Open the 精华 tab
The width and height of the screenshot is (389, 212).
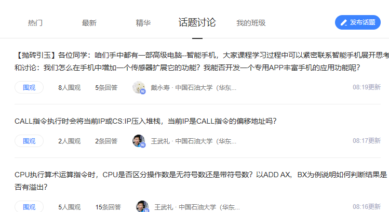coord(143,23)
